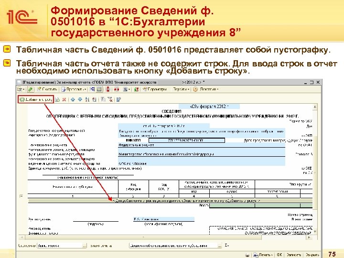Viewport: 344px width, 258px height.
Task: Click the "Записать" save button
Action: (x=293, y=255)
